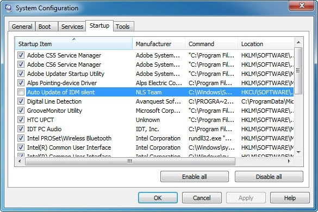This screenshot has width=318, height=212.
Task: Enable Auto Update of IDM silent checkbox
Action: coord(21,92)
